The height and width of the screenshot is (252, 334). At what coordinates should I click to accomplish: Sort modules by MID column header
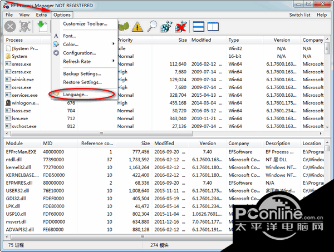point(59,143)
